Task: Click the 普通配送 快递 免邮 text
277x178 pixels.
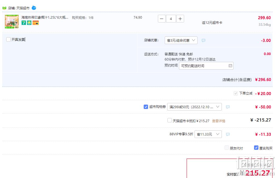Action: (179, 54)
